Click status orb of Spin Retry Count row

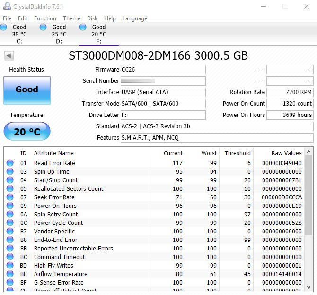coord(10,214)
